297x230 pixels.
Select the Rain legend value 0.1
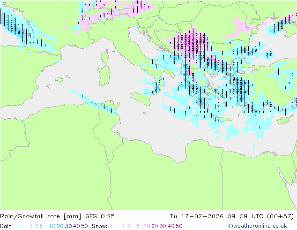click(x=20, y=226)
